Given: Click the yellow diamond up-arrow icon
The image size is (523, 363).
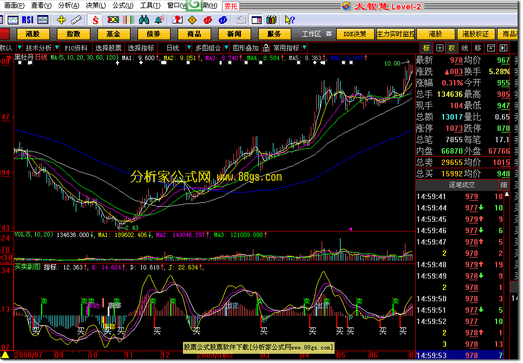Looking at the screenshot, I should click(192, 20).
